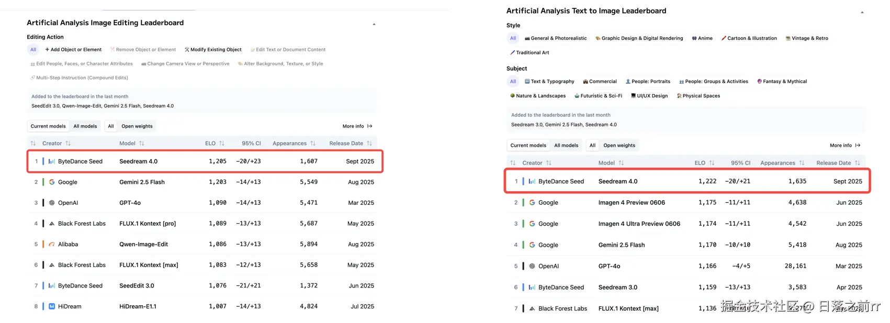Collapse the Text to Image Leaderboard arrow
Image resolution: width=890 pixels, height=323 pixels.
pyautogui.click(x=862, y=12)
